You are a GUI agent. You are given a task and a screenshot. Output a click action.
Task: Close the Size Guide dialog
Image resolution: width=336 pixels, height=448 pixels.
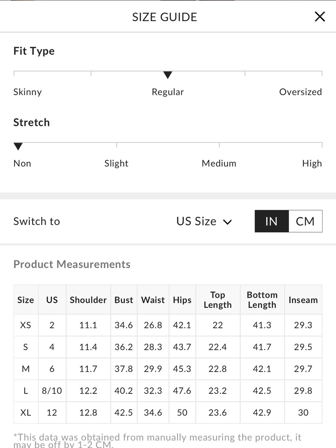click(320, 16)
